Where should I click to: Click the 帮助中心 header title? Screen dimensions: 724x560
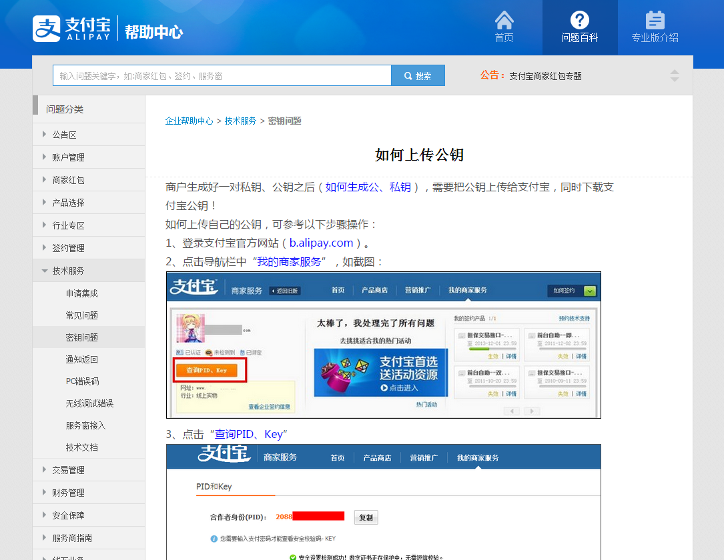coord(153,32)
